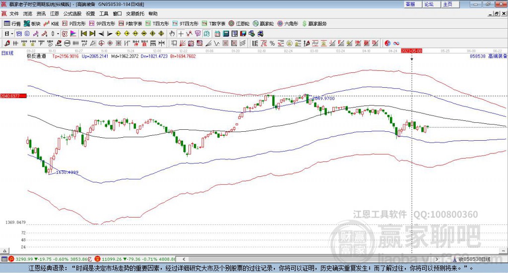Open the T数字表 tool

pos(213,24)
